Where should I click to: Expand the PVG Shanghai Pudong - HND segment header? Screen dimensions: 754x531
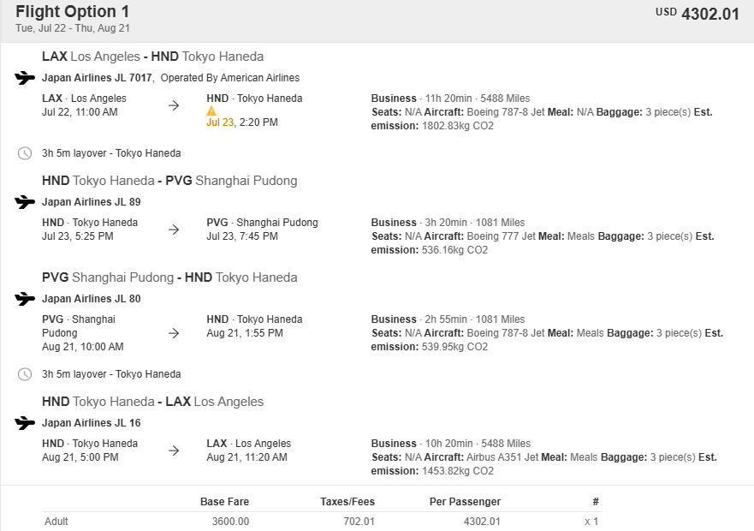tap(169, 277)
